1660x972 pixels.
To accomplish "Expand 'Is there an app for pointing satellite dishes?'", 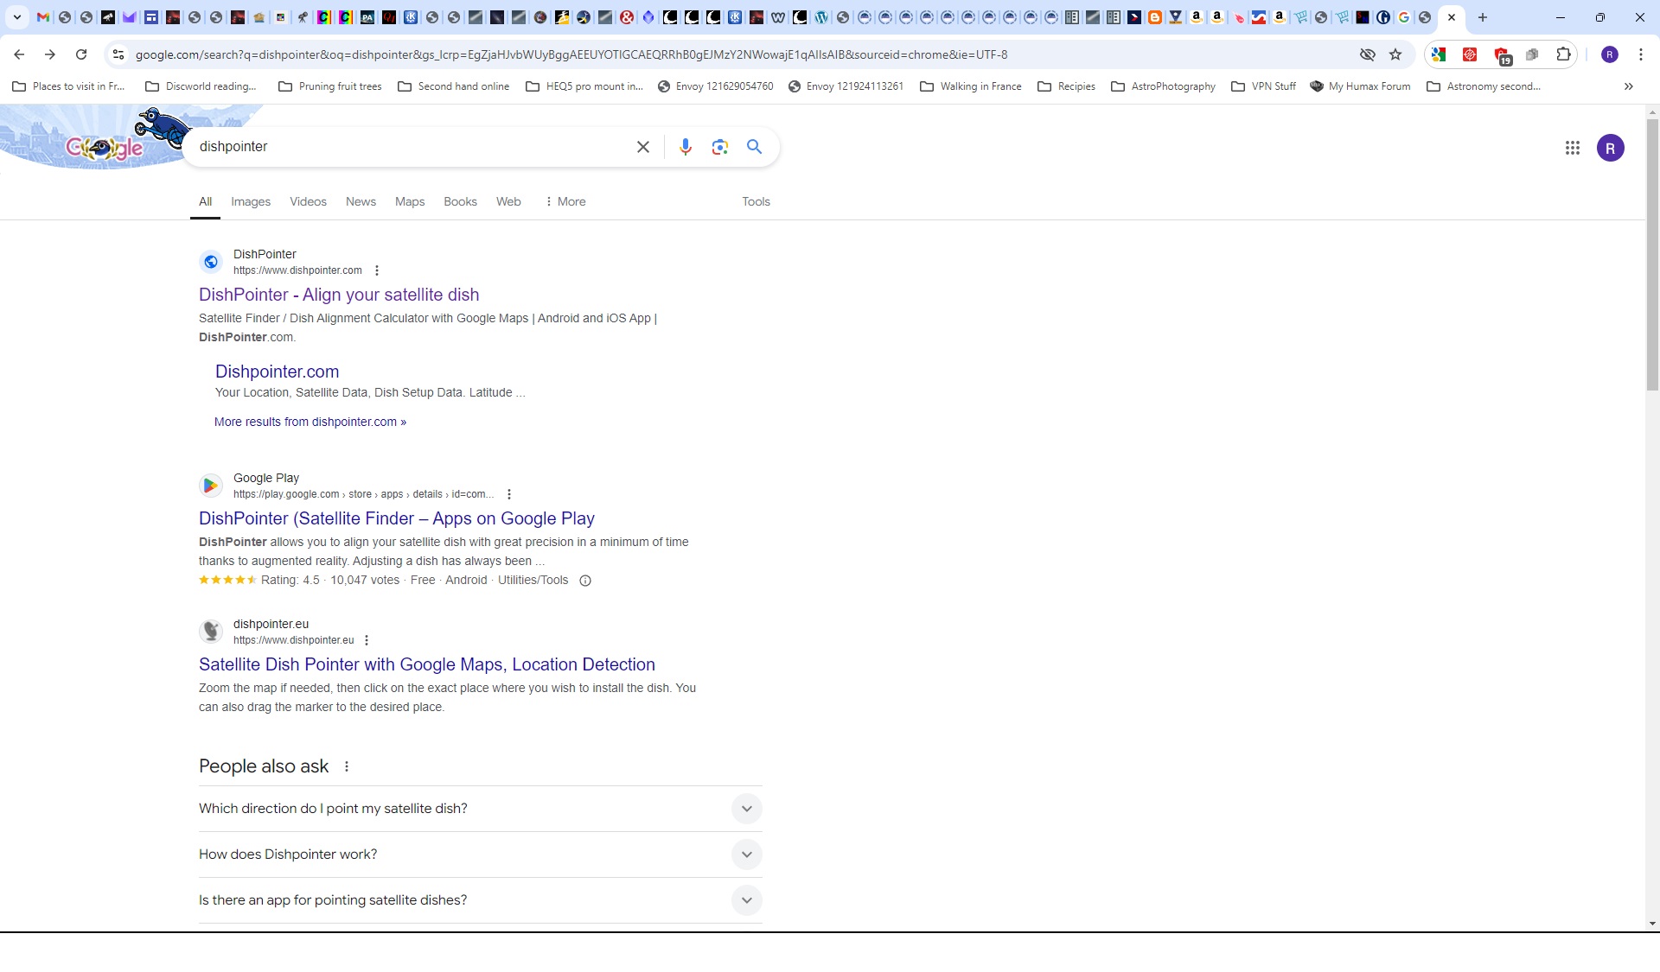I will pos(481,900).
